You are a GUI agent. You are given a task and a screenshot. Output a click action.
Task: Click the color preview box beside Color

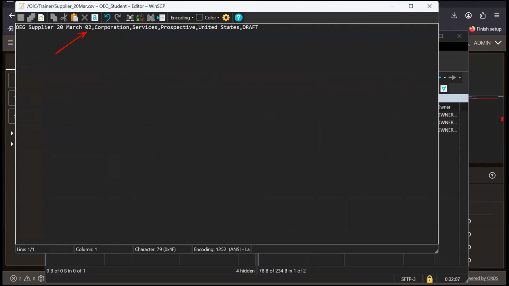[x=199, y=17]
